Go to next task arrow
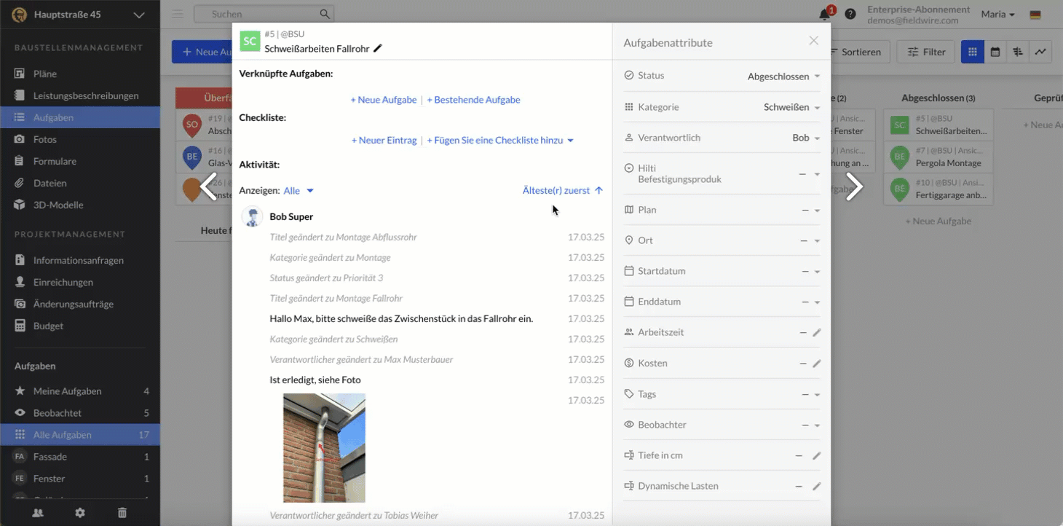Screen dimensions: 1063x526 click(x=854, y=187)
